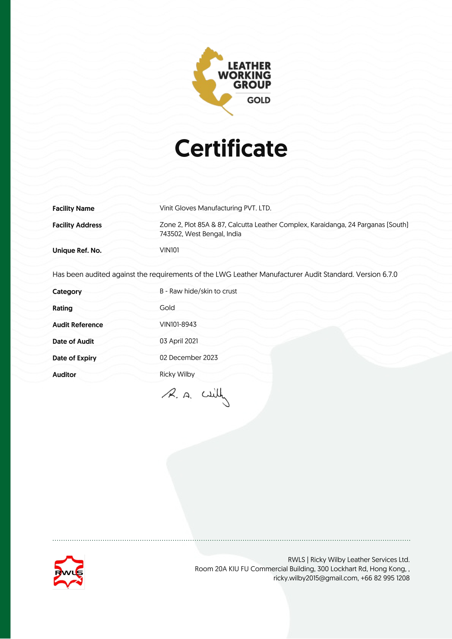Click the red RWLS hide logo

(69, 572)
